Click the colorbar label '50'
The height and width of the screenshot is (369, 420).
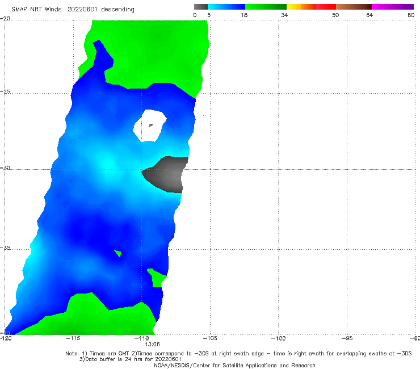pyautogui.click(x=335, y=15)
